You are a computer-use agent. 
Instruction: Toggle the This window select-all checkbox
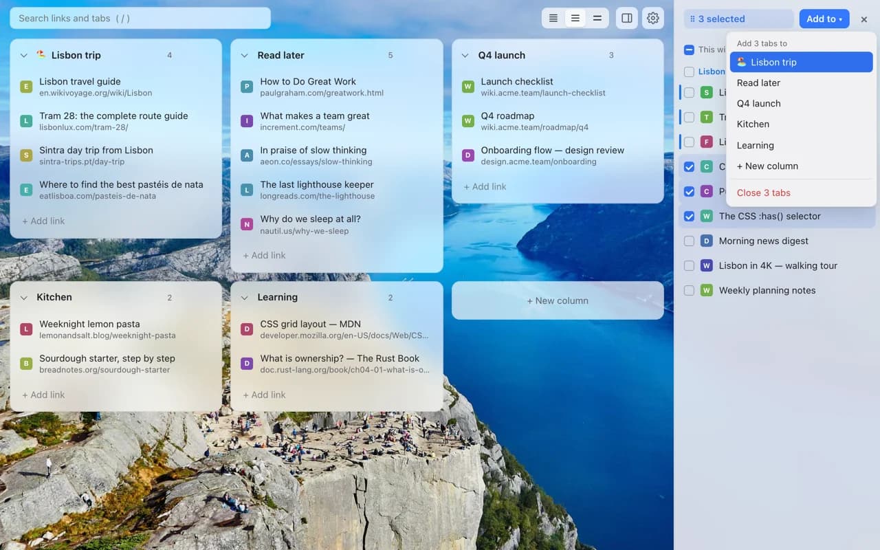689,49
